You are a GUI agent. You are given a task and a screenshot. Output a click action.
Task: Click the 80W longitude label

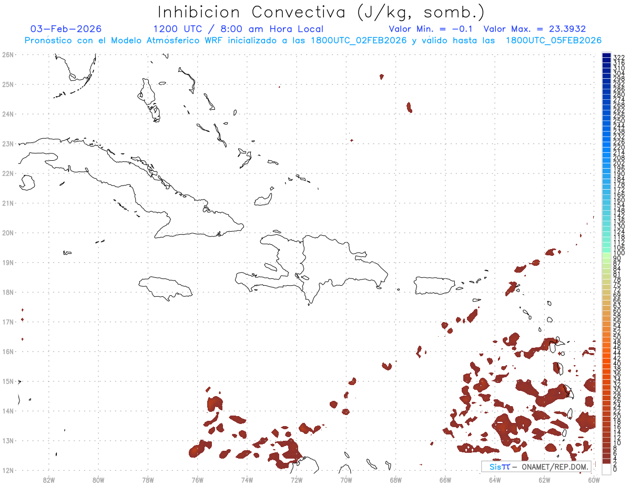pos(98,479)
